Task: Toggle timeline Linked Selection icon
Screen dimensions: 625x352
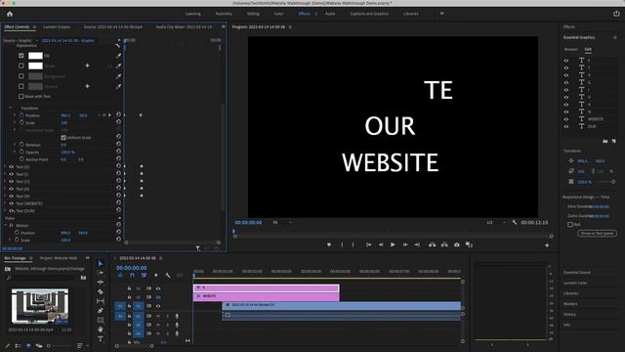Action: tap(144, 276)
